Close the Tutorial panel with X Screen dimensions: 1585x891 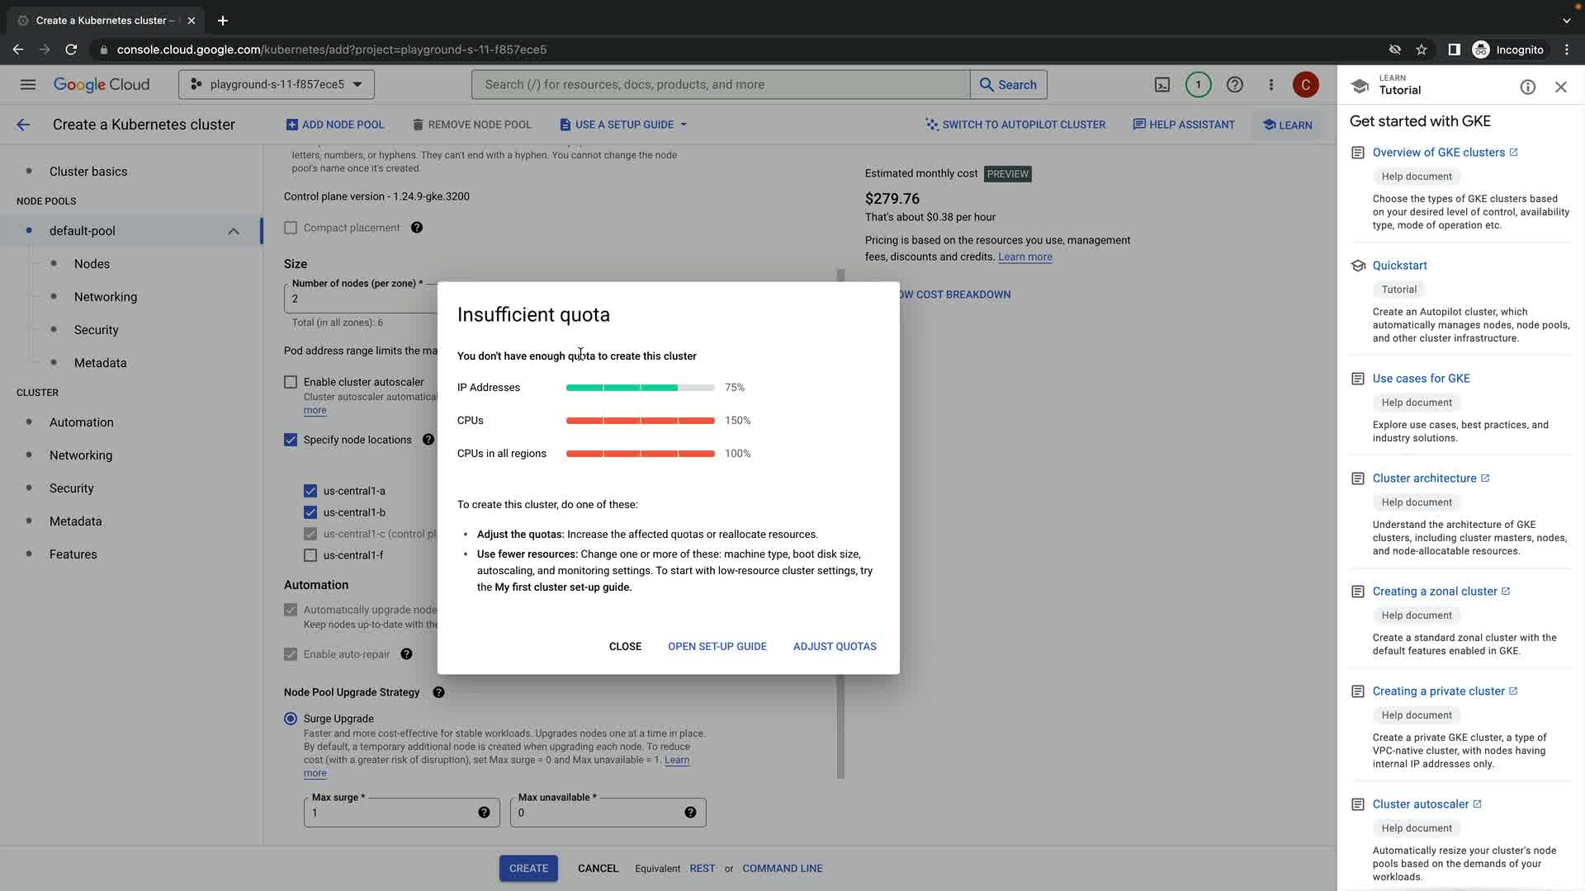click(x=1560, y=87)
